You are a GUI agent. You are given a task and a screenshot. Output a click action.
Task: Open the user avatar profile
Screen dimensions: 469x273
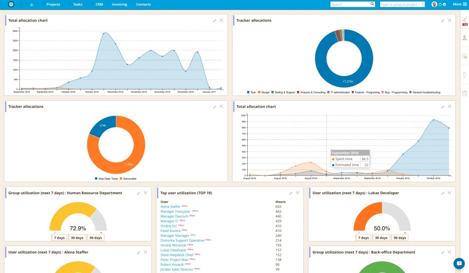[434, 4]
